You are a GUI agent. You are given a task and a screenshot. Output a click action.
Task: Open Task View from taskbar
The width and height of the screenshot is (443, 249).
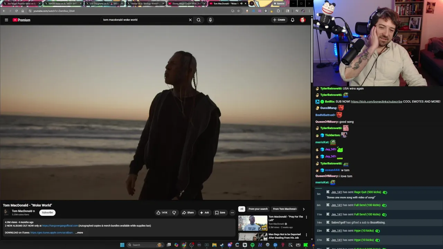(169, 245)
